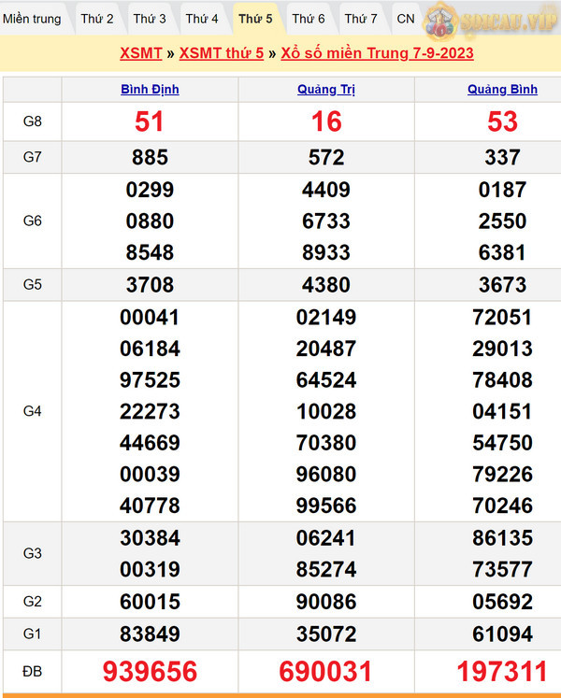Open the Quảng Trị province link

tap(326, 90)
